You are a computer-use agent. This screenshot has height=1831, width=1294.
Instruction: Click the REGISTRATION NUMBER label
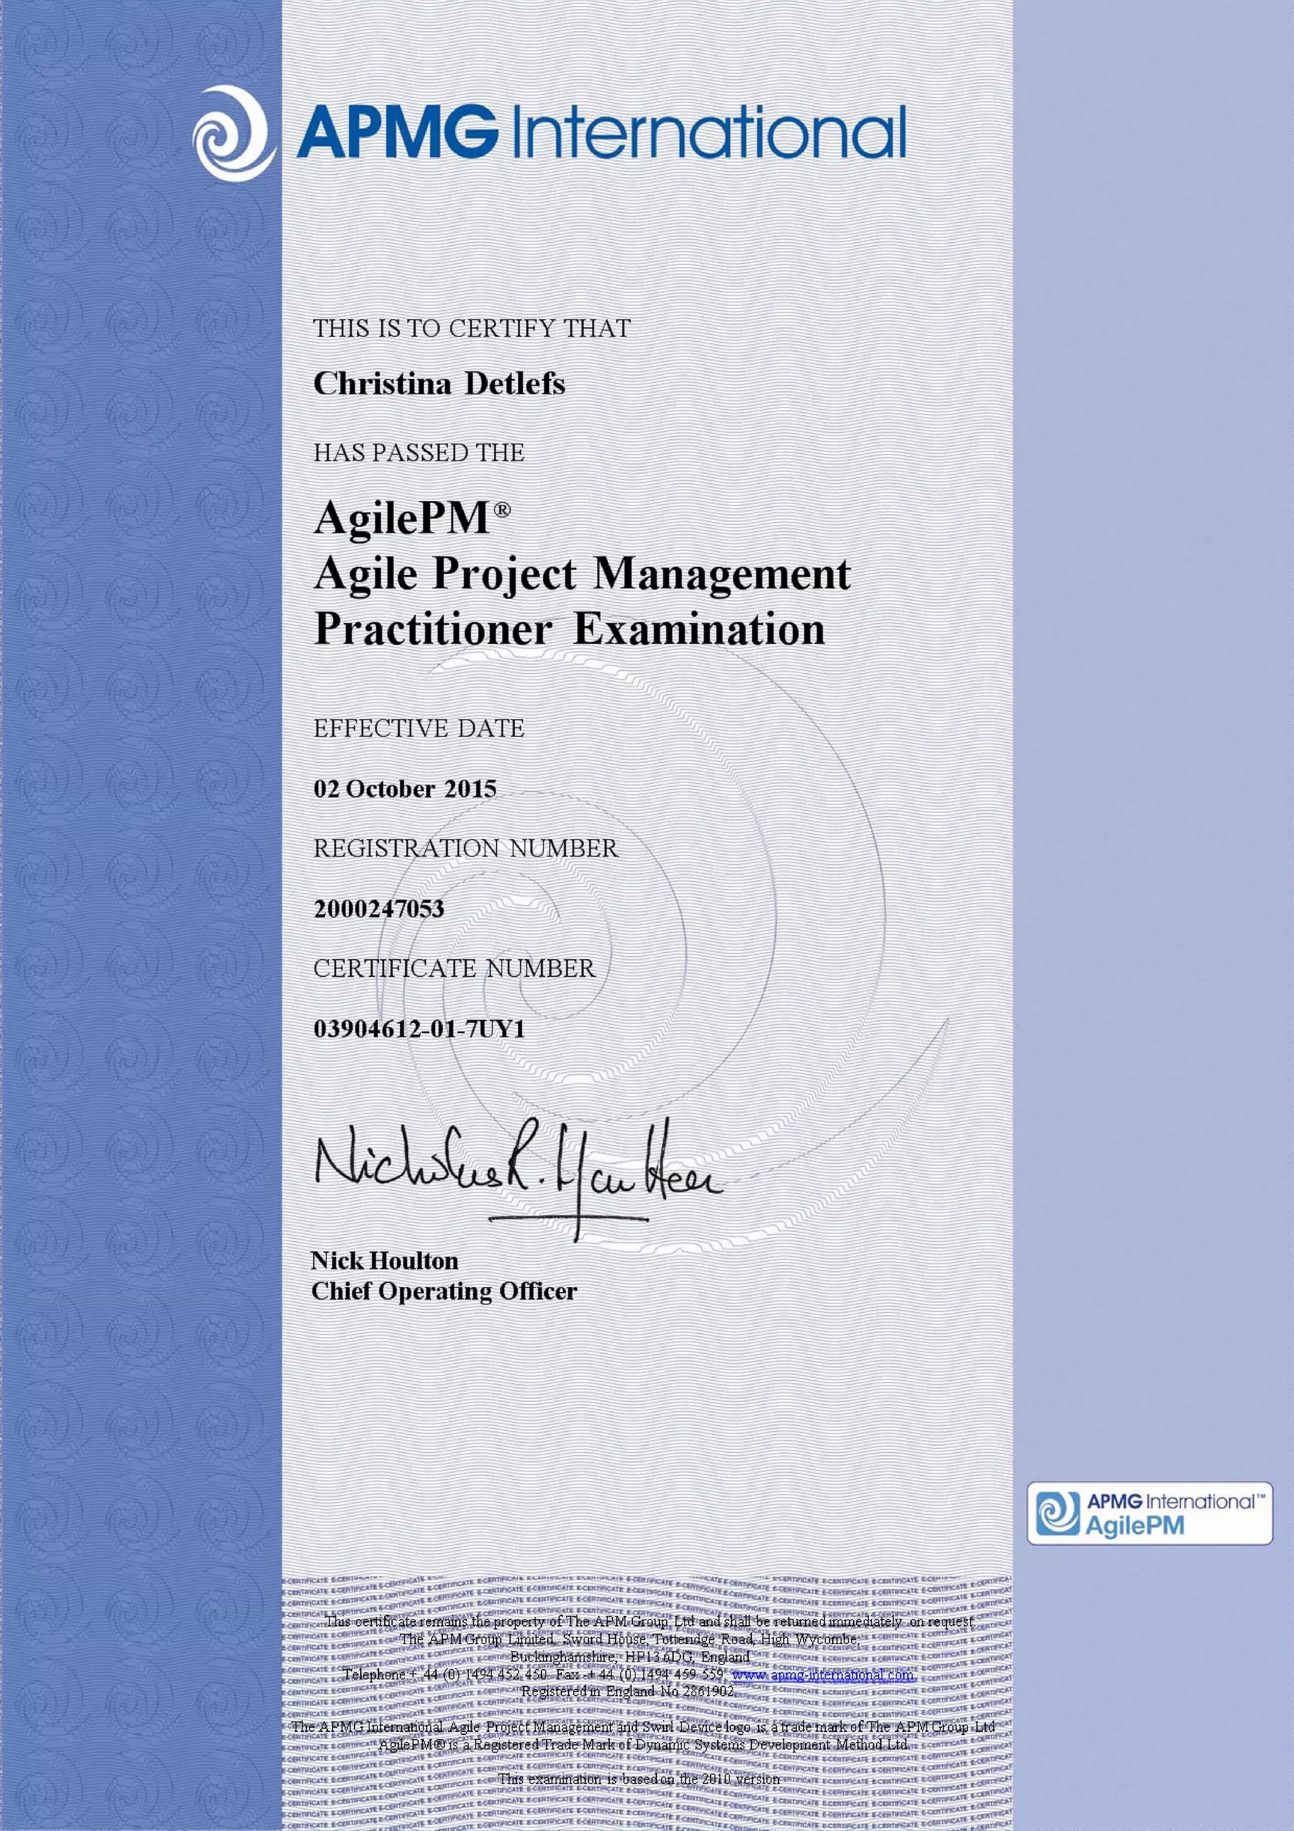(466, 848)
